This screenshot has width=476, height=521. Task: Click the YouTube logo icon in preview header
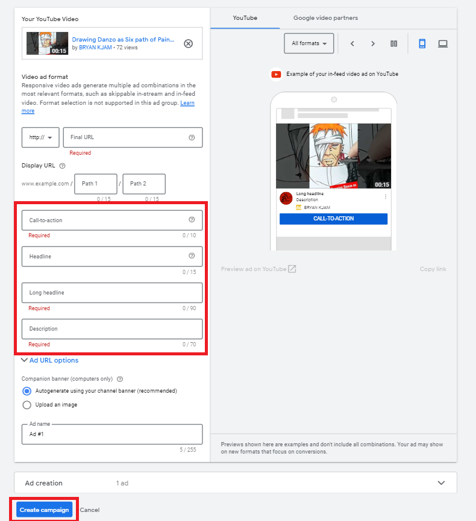tap(276, 74)
